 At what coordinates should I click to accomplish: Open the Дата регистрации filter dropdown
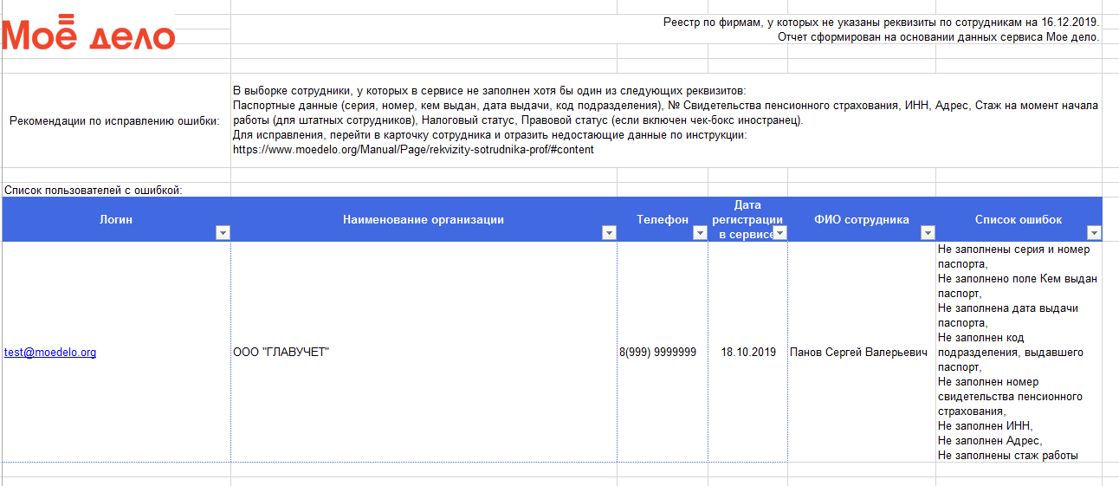[x=779, y=232]
